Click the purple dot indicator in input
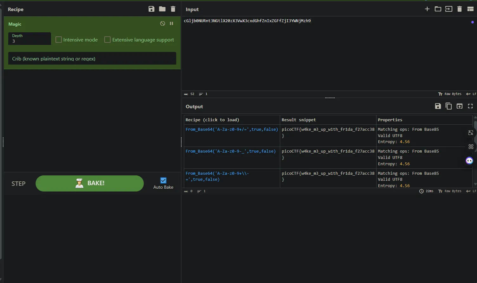 [473, 22]
